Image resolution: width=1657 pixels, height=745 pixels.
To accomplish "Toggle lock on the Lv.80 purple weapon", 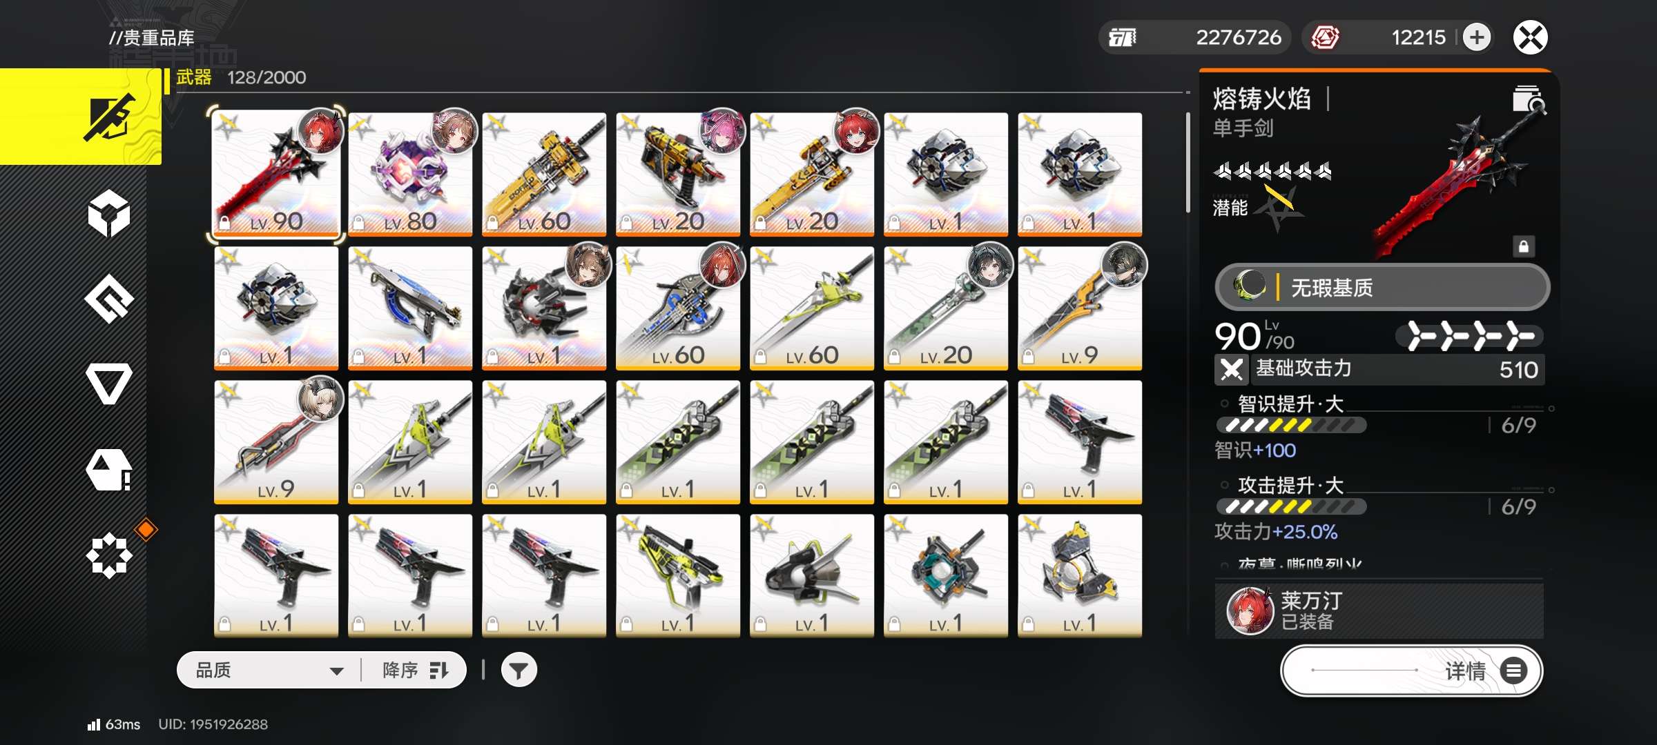I will pos(358,223).
